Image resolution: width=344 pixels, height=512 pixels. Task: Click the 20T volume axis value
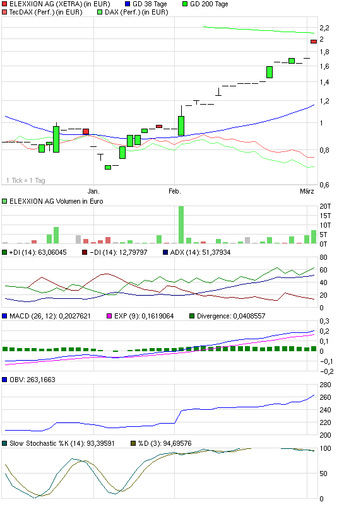point(325,206)
